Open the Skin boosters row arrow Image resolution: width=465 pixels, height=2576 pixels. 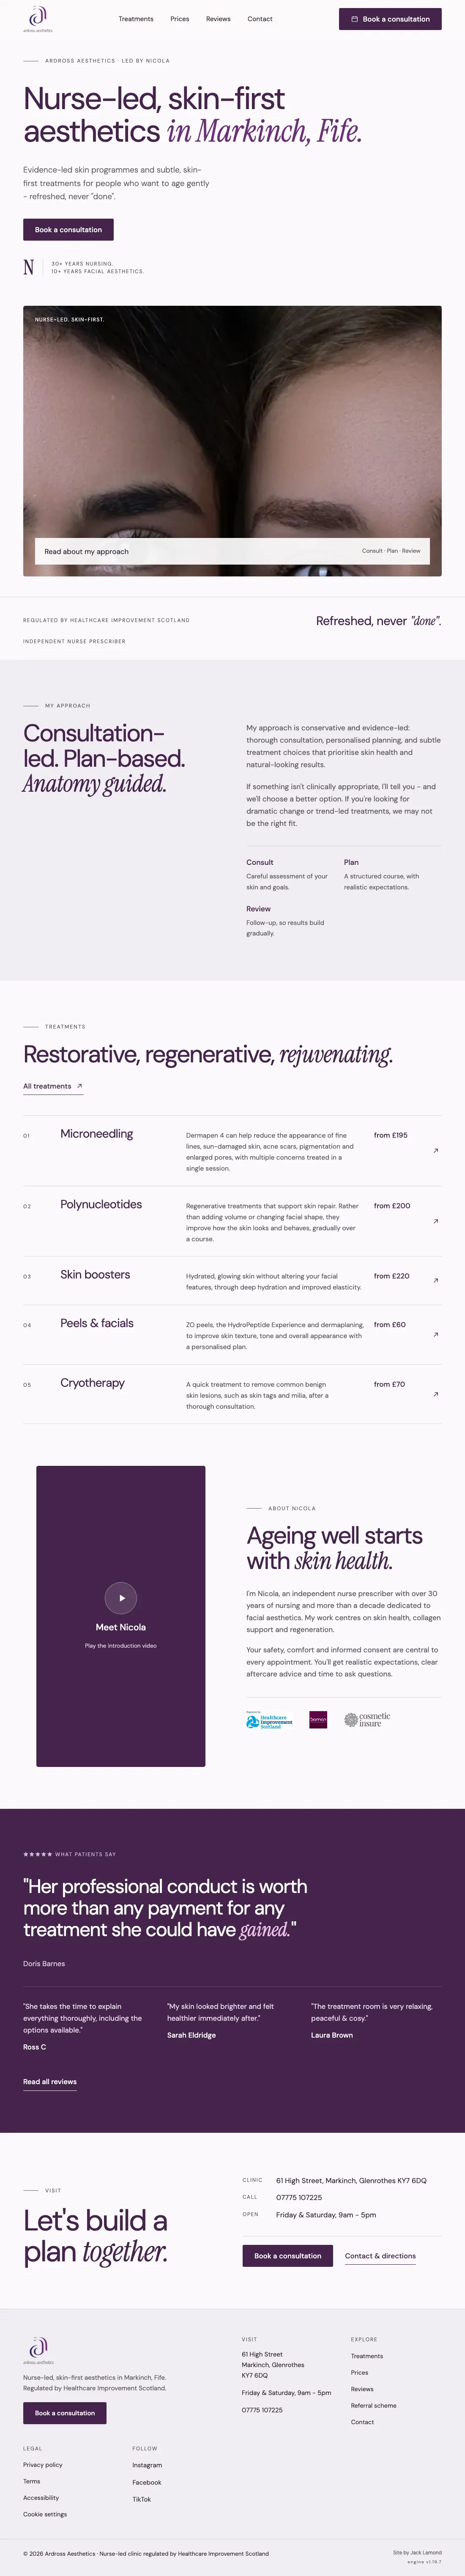[x=435, y=1280]
